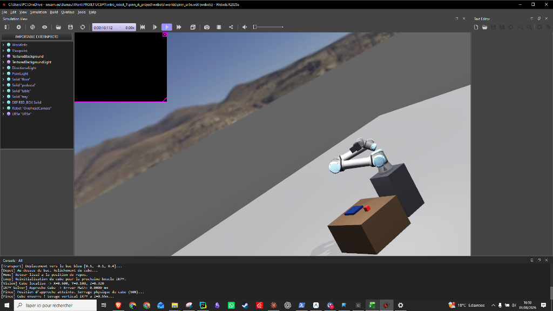This screenshot has width=553, height=311.
Task: Click the Windows taskbar search box
Action: [56, 306]
